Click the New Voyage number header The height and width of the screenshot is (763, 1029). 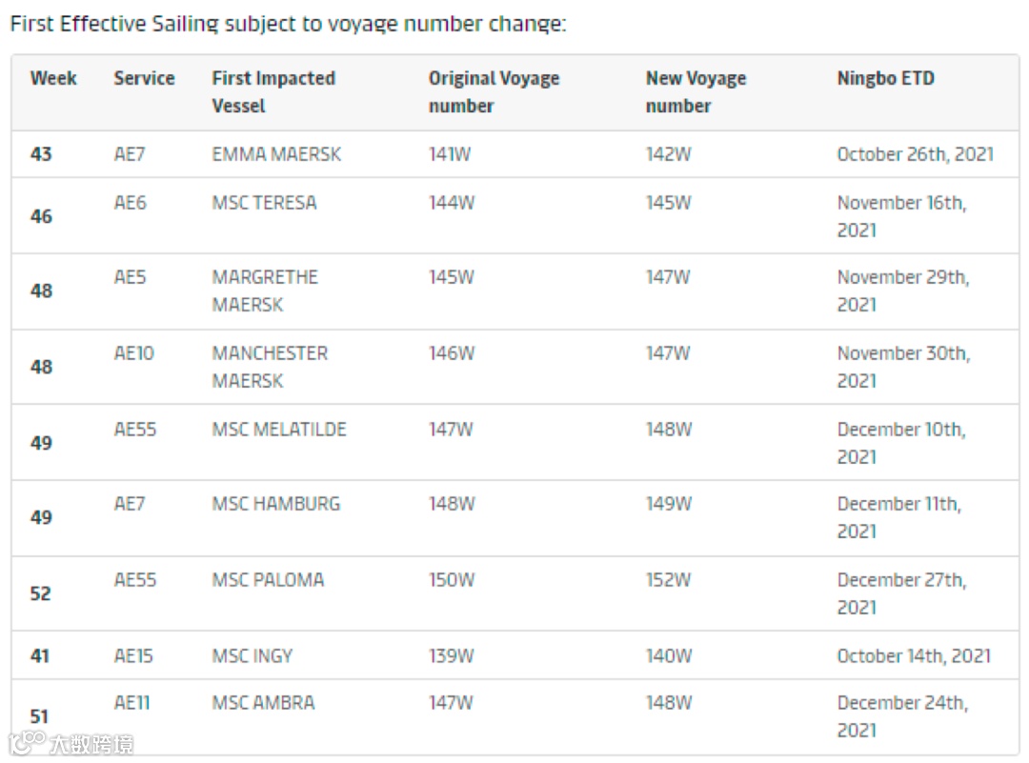(696, 91)
